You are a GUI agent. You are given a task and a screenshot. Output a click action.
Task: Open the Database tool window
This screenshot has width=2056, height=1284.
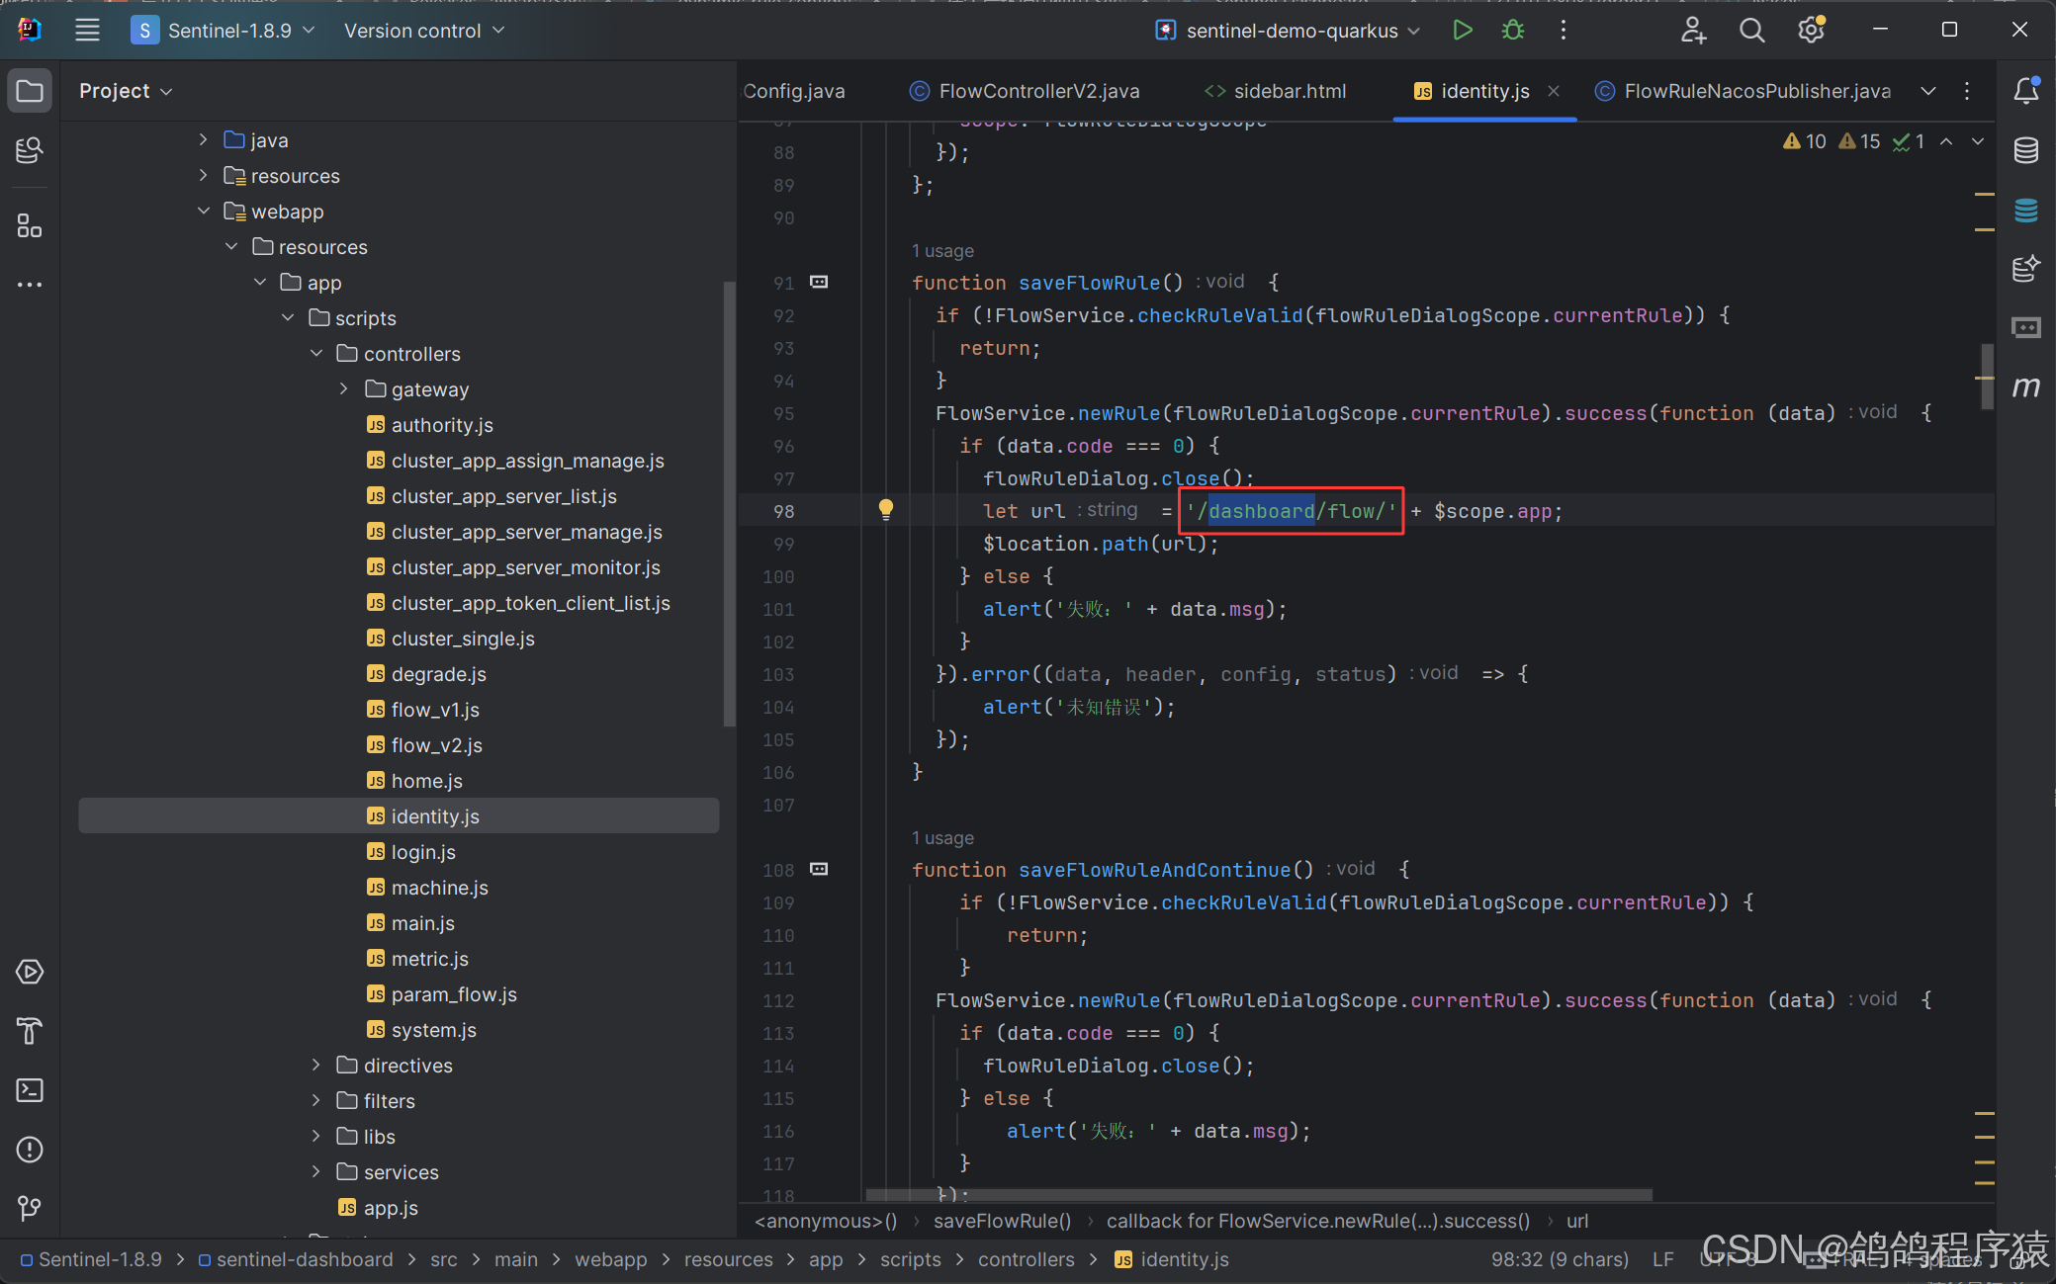(2025, 150)
